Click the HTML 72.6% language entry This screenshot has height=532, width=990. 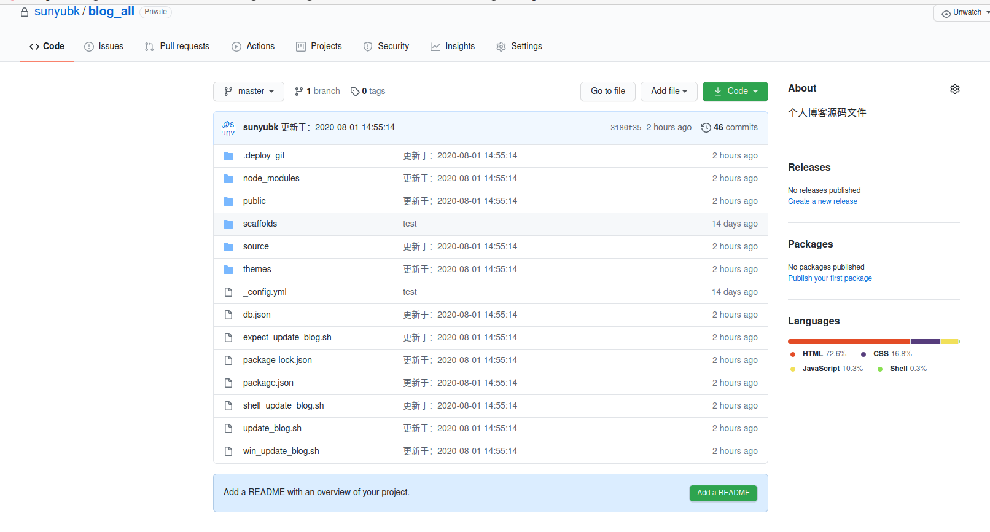[818, 354]
